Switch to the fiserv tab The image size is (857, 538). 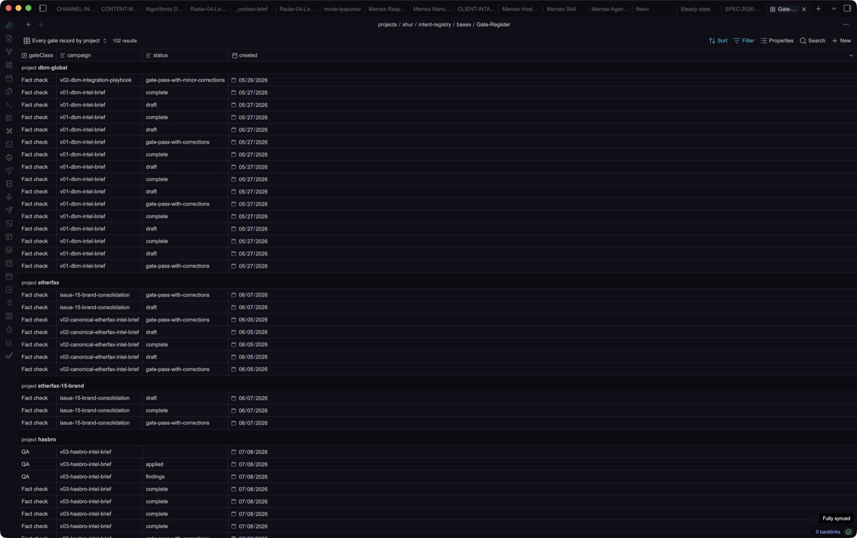(642, 9)
